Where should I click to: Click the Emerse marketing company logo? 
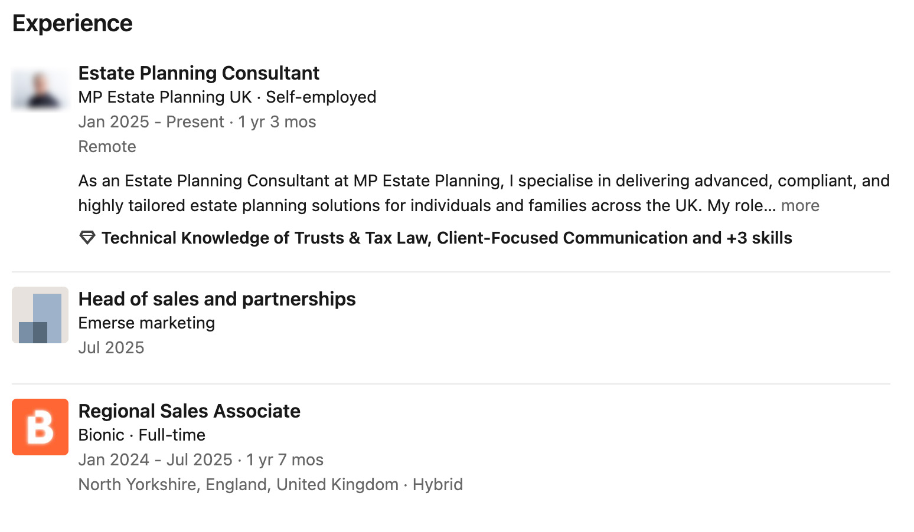(40, 315)
